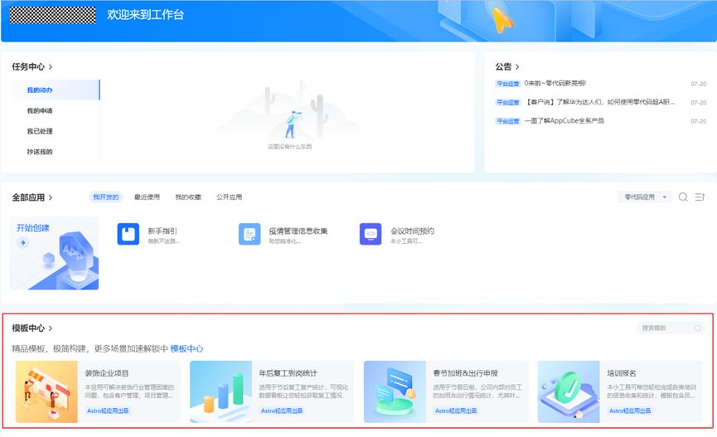
Task: Click Astro轻应用出品 tag on 年后复工到岗统计
Action: click(x=282, y=411)
